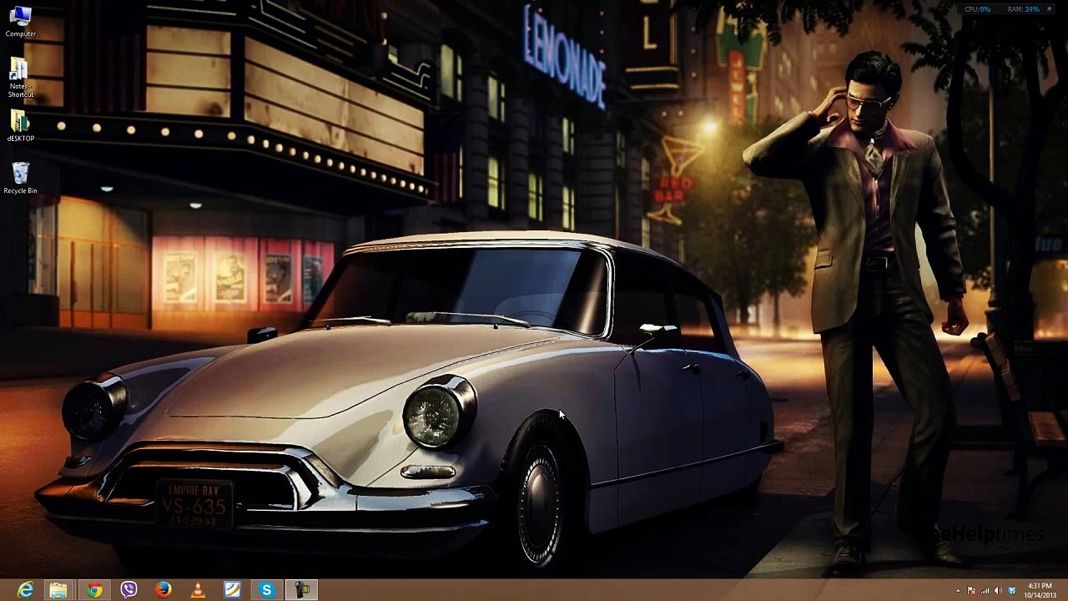Open Skype from the taskbar
The width and height of the screenshot is (1068, 601).
(x=267, y=590)
